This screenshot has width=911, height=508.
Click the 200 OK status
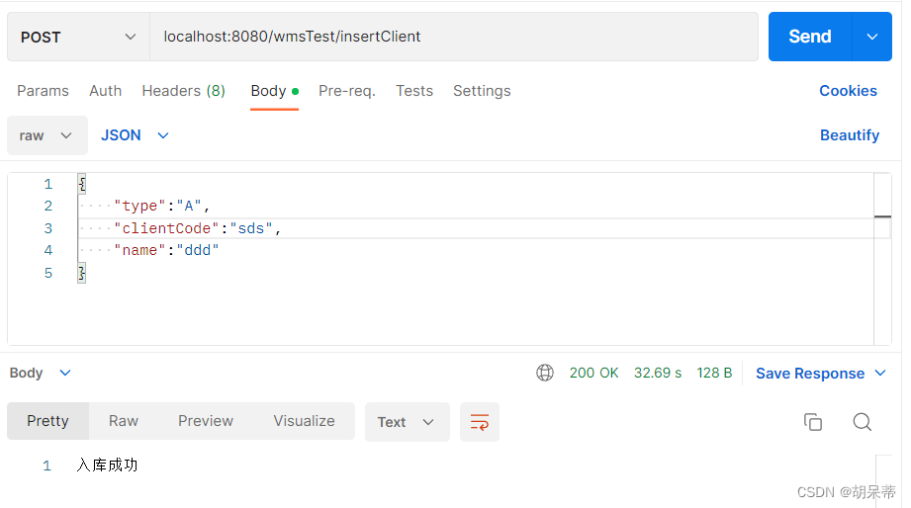point(593,373)
